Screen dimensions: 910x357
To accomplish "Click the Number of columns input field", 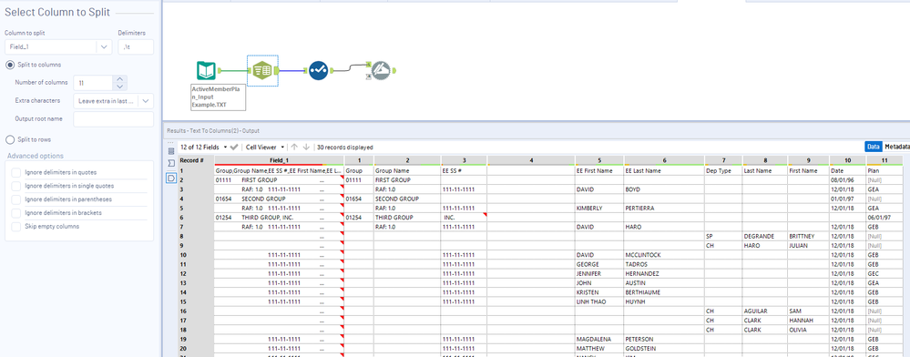I will coord(93,83).
